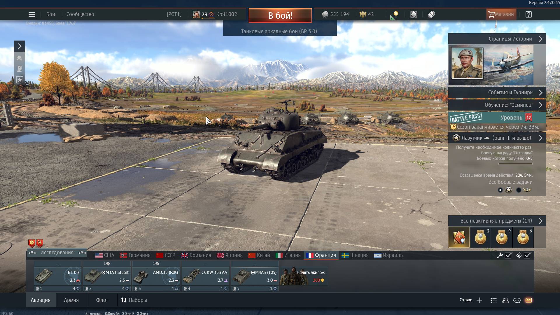Select the star icon in left side panel
Screen dimensions: 560x315
coord(20,80)
